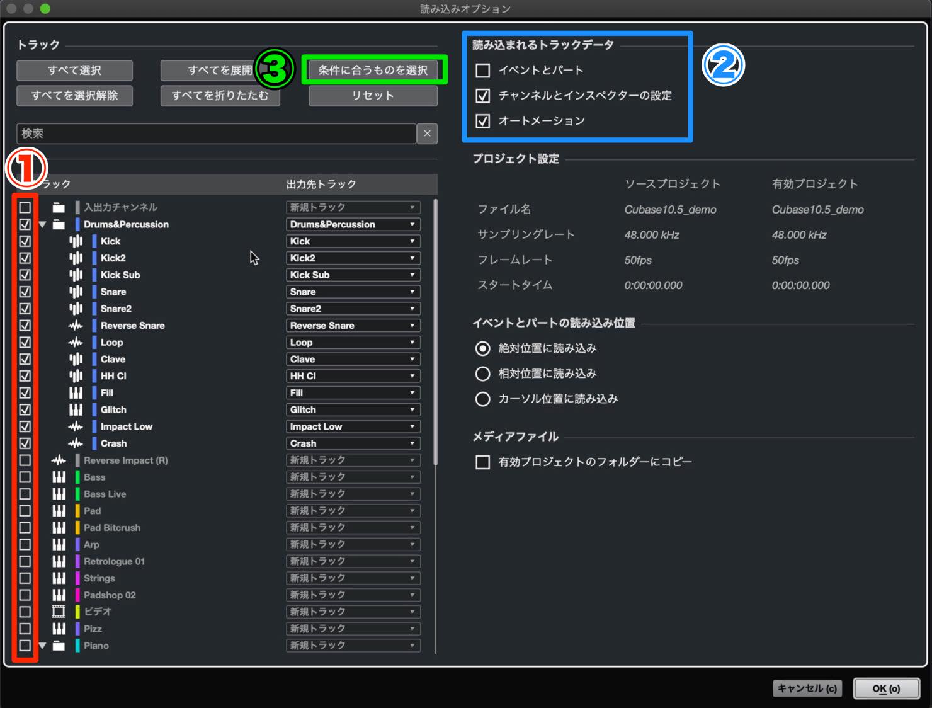Open the Crash destination track dropdown

353,443
